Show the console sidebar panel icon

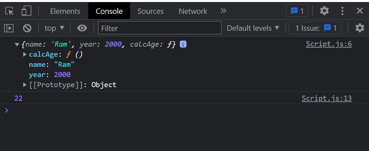click(x=9, y=28)
